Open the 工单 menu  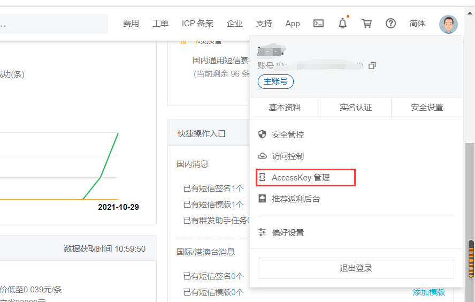click(160, 24)
